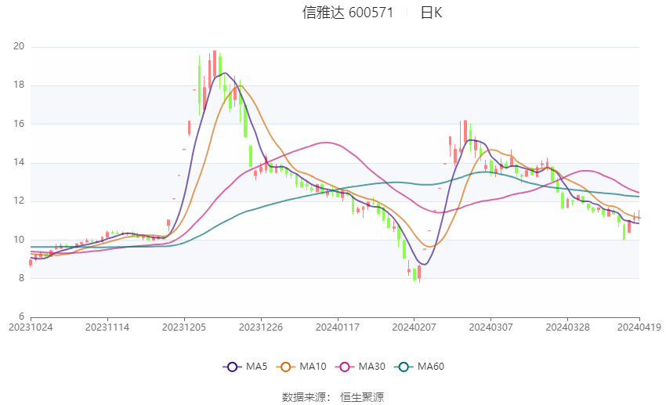Click the chart title 信雅达 600571
Viewport: 666px width, 405px height.
tap(348, 13)
